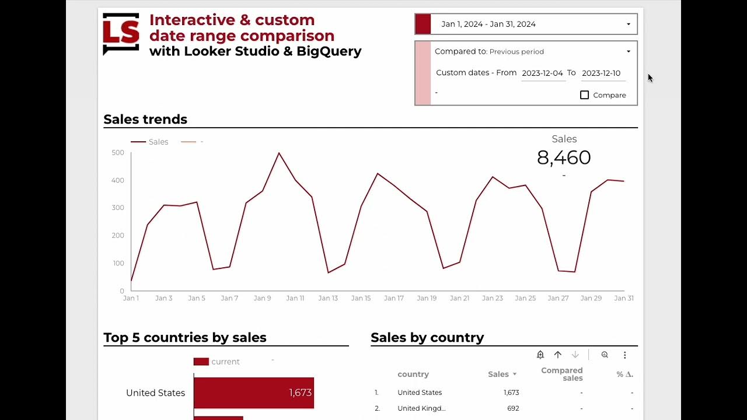
Task: Click the 692 sales cell
Action: (513, 408)
